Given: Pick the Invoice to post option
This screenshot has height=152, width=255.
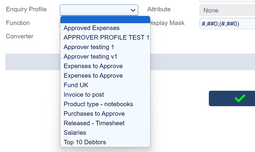Looking at the screenshot, I should [x=84, y=95].
